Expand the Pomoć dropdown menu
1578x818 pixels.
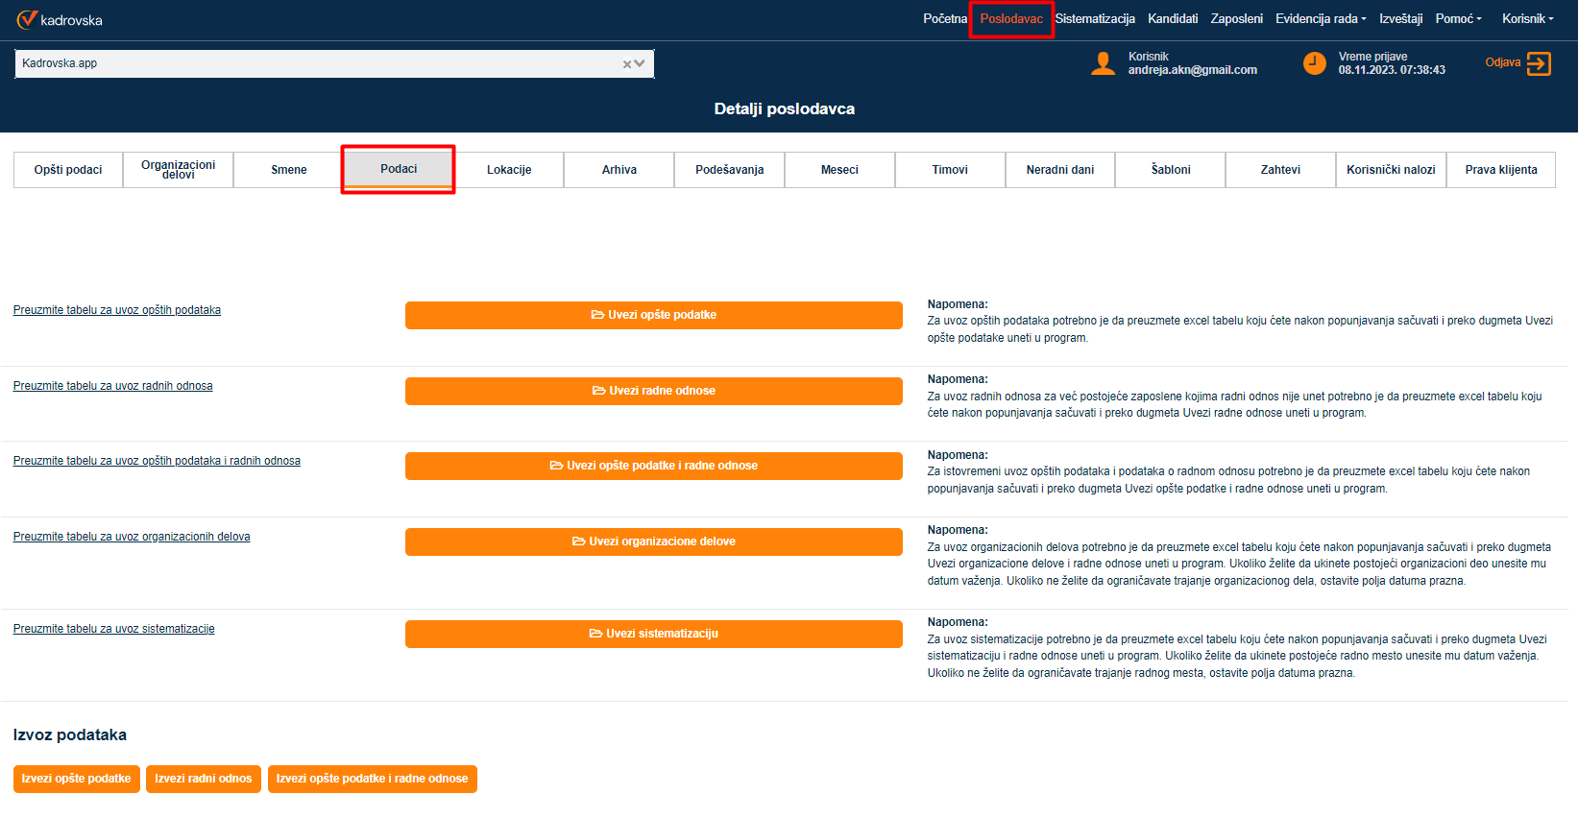[x=1458, y=19]
